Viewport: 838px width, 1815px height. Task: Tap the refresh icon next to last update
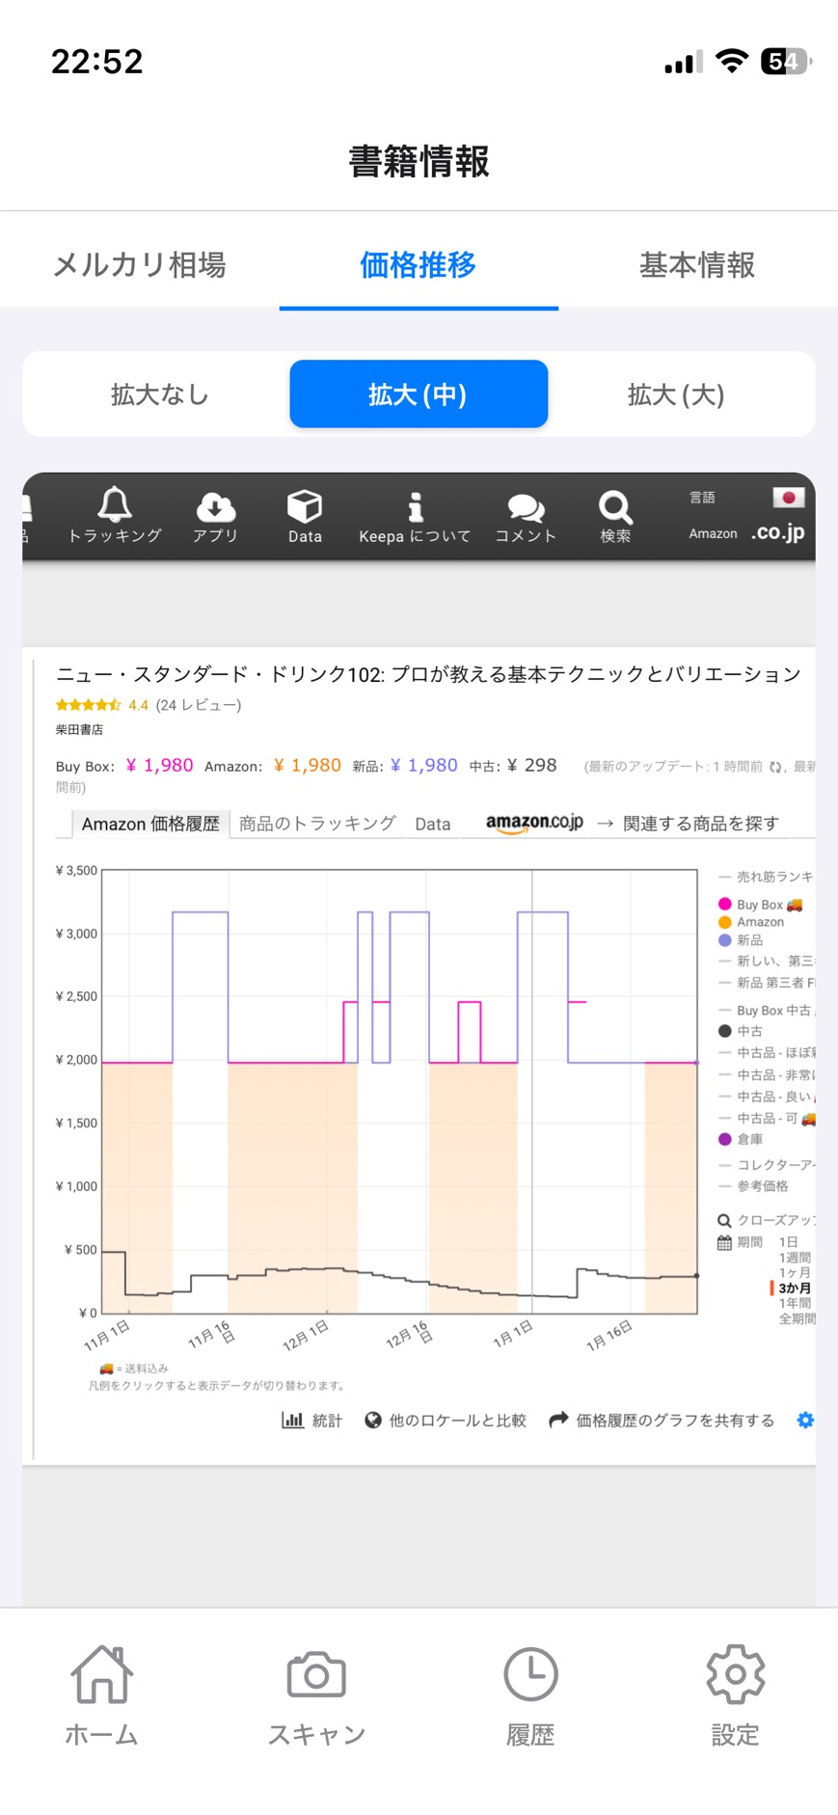pyautogui.click(x=774, y=767)
